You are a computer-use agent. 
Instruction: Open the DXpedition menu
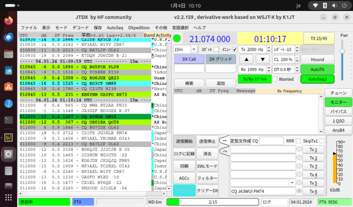point(139,28)
